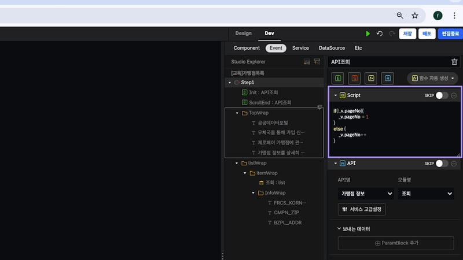Collapse the itemWrap folder

[x=245, y=173]
